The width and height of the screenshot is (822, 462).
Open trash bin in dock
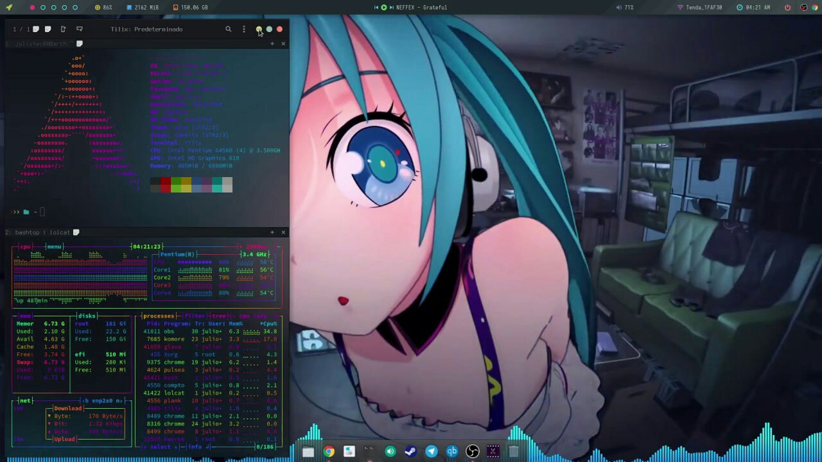pos(514,452)
